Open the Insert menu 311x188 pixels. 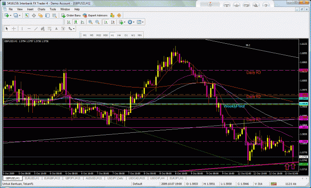click(x=30, y=9)
